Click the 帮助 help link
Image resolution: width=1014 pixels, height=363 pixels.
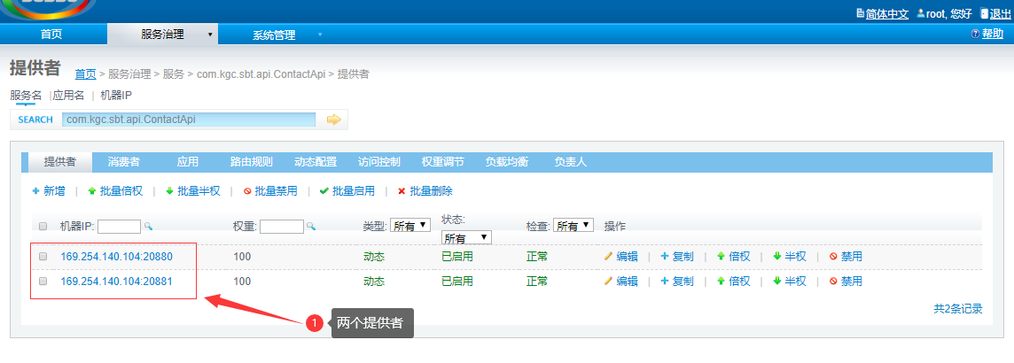993,34
